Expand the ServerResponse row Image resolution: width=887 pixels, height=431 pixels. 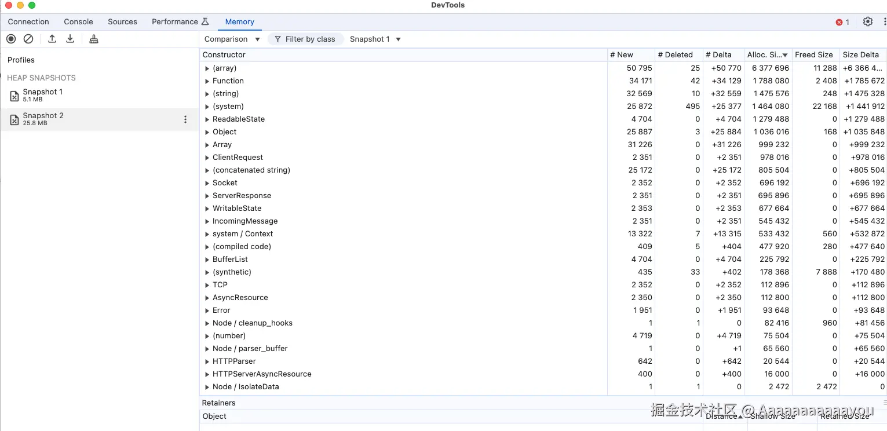207,196
